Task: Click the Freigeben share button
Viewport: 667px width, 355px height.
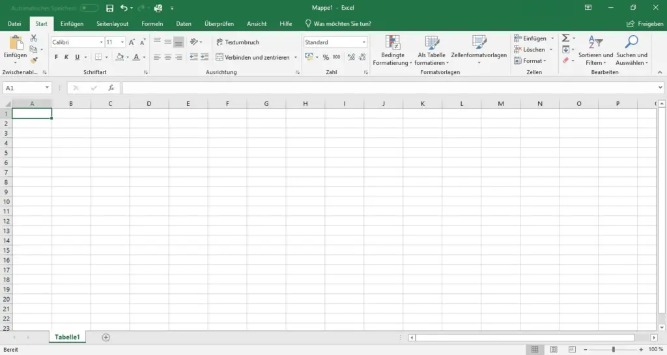Action: [645, 24]
